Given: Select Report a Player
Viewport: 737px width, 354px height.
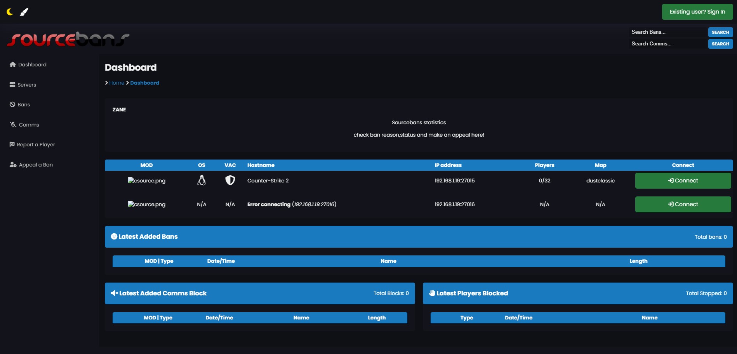Looking at the screenshot, I should (36, 144).
